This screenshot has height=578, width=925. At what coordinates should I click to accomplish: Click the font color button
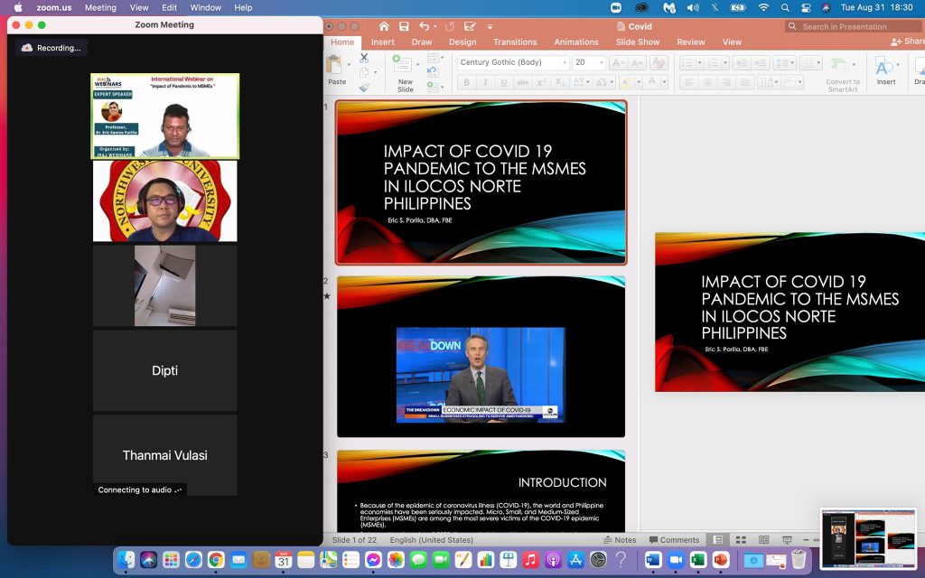click(653, 82)
